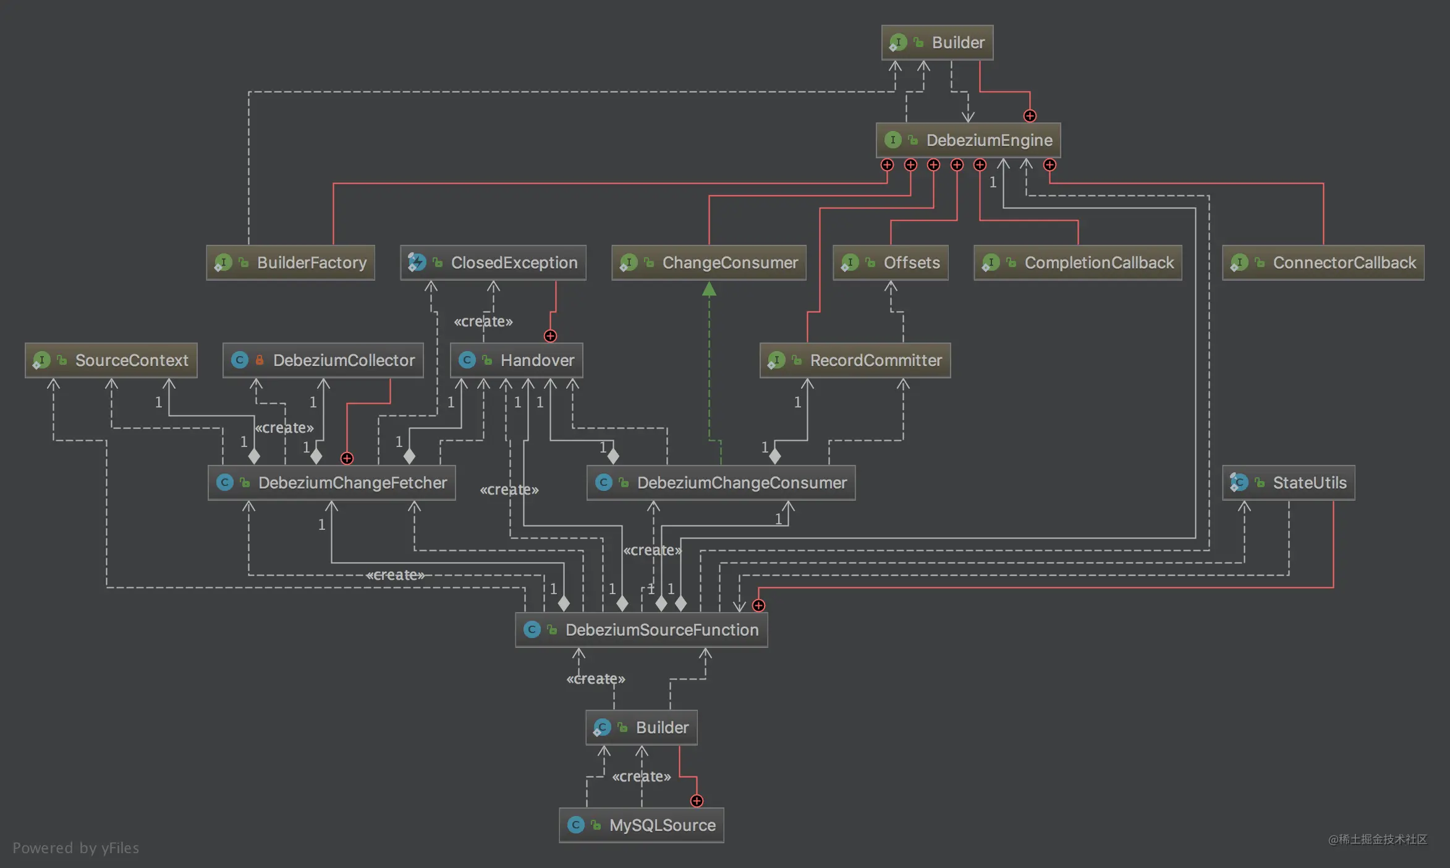Click the interface icon on DebeziumEngine node
Screen dimensions: 1450x868
click(892, 140)
